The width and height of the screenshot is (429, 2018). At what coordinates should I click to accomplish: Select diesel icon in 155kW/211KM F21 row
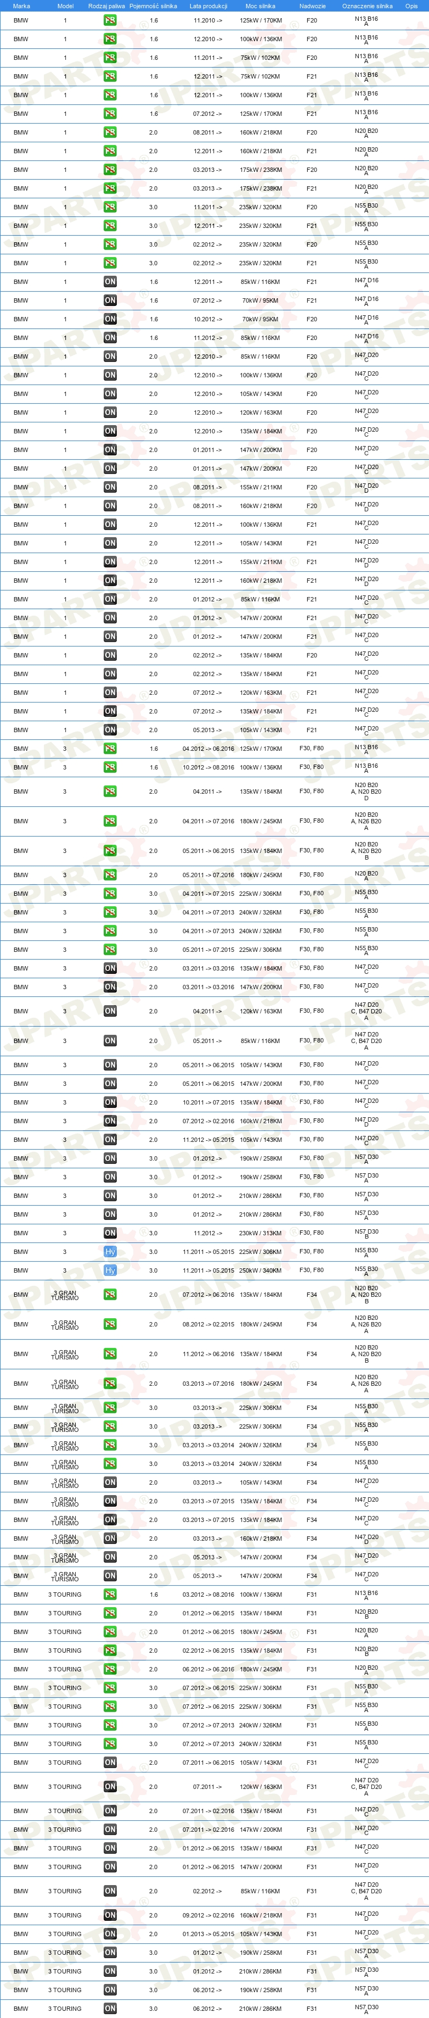click(110, 562)
